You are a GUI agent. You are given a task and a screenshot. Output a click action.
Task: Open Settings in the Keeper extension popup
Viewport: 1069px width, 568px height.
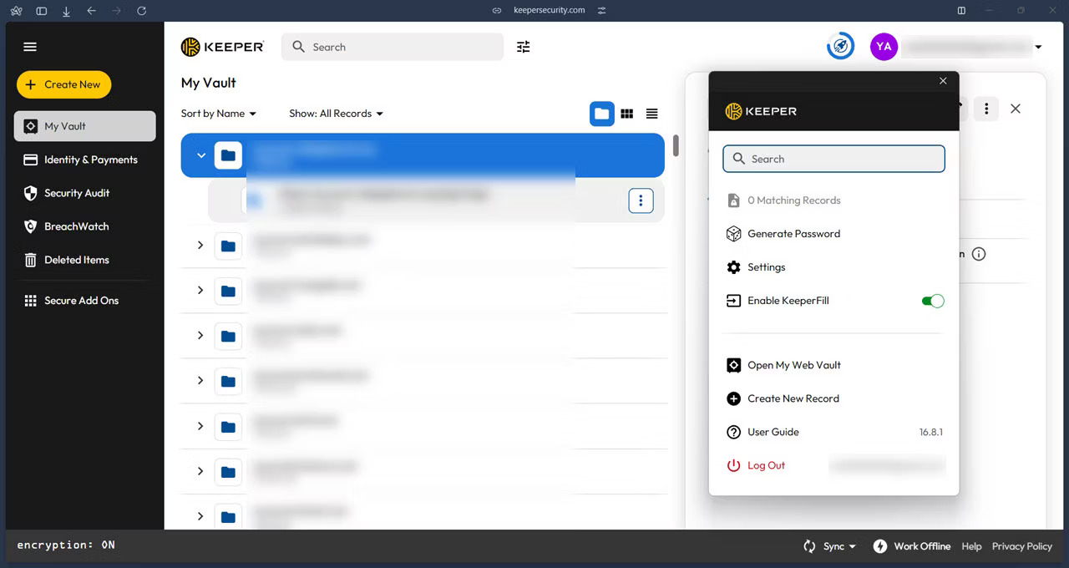pos(766,266)
